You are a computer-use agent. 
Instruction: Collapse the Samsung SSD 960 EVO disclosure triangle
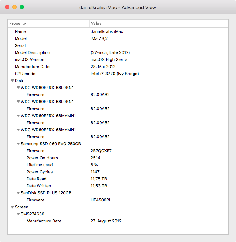coord(18,144)
